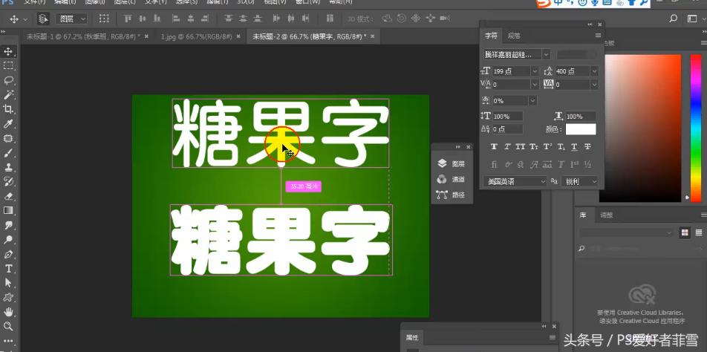Click the 图层 label in collapsed panel
Viewport: 707px width, 352px height.
tap(458, 164)
